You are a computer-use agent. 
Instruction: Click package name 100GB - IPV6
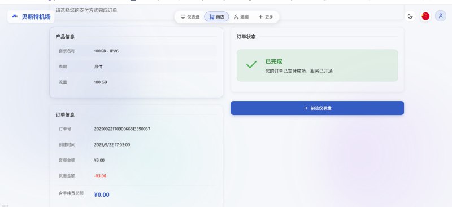click(106, 51)
